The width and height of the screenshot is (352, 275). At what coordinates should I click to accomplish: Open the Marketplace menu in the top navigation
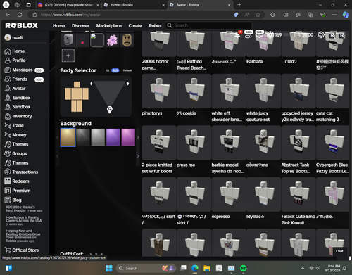pyautogui.click(x=109, y=26)
